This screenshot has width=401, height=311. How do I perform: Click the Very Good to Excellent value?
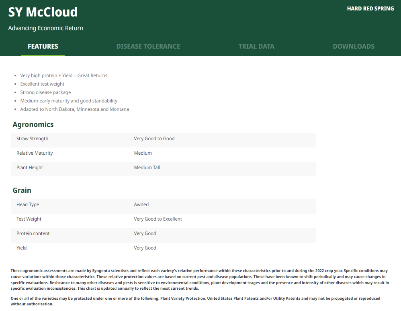pos(158,219)
